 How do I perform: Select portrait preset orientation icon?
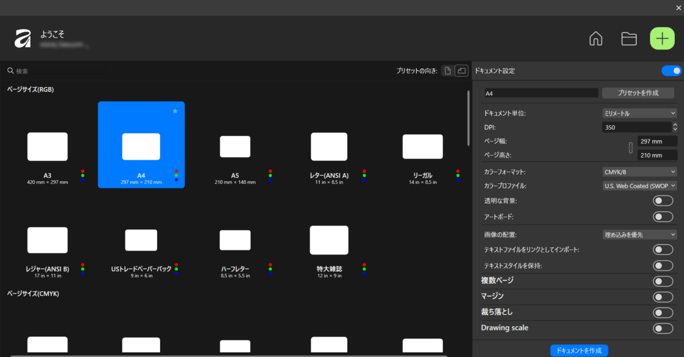pyautogui.click(x=447, y=71)
